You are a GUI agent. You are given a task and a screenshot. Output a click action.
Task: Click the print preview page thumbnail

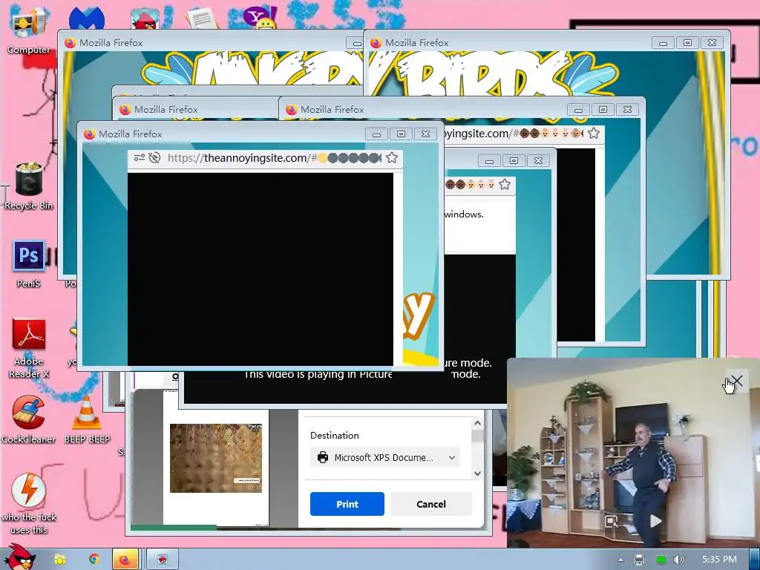point(216,458)
